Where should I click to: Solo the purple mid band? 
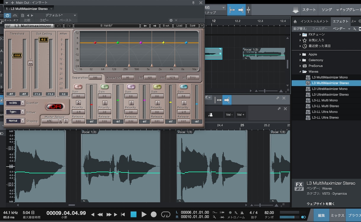[x=131, y=87]
